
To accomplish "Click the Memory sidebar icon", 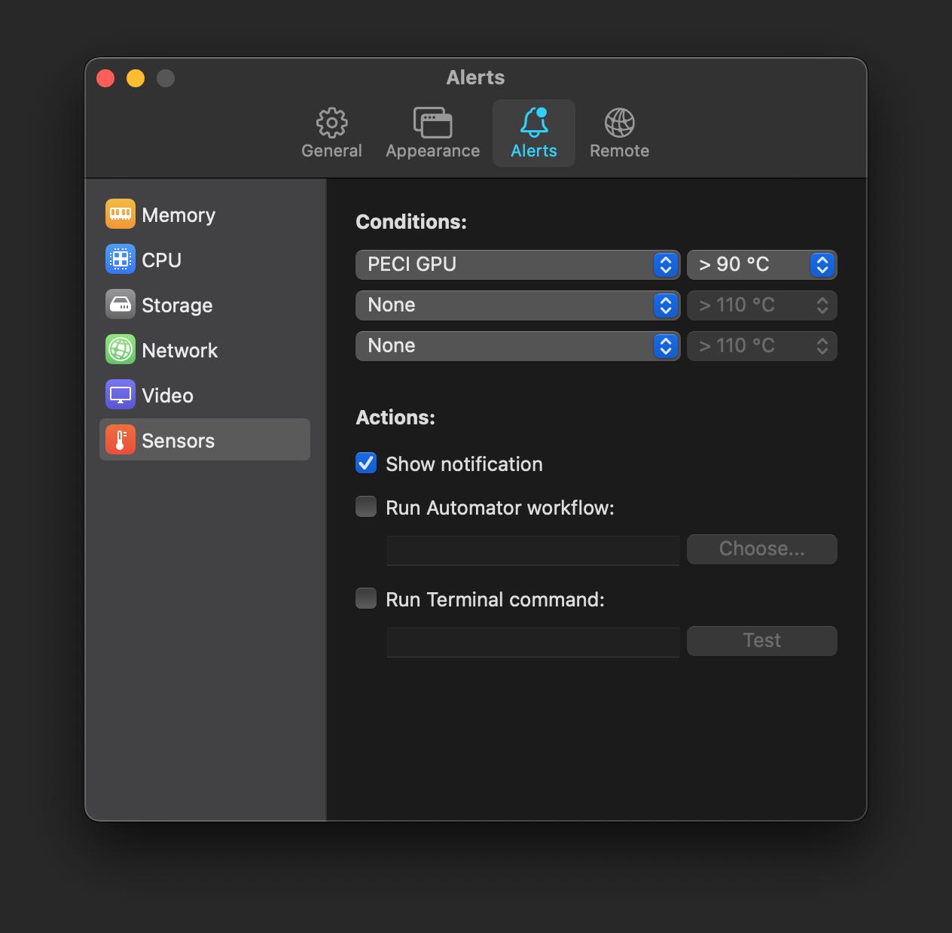I will pos(120,214).
